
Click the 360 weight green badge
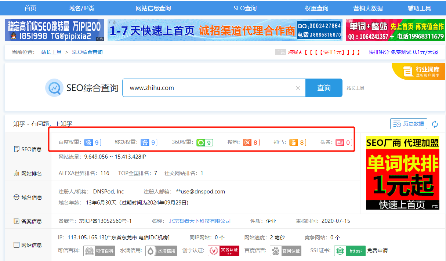tap(204, 142)
